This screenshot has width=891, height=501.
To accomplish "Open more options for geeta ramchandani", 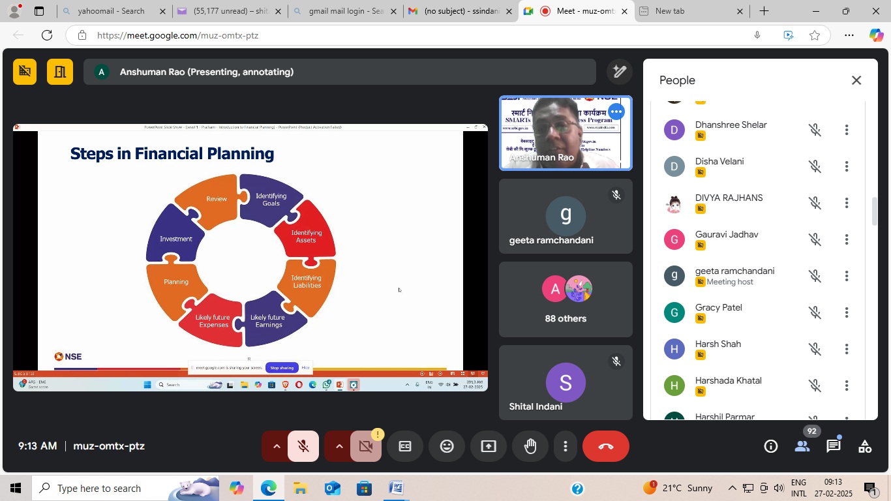I will (847, 276).
